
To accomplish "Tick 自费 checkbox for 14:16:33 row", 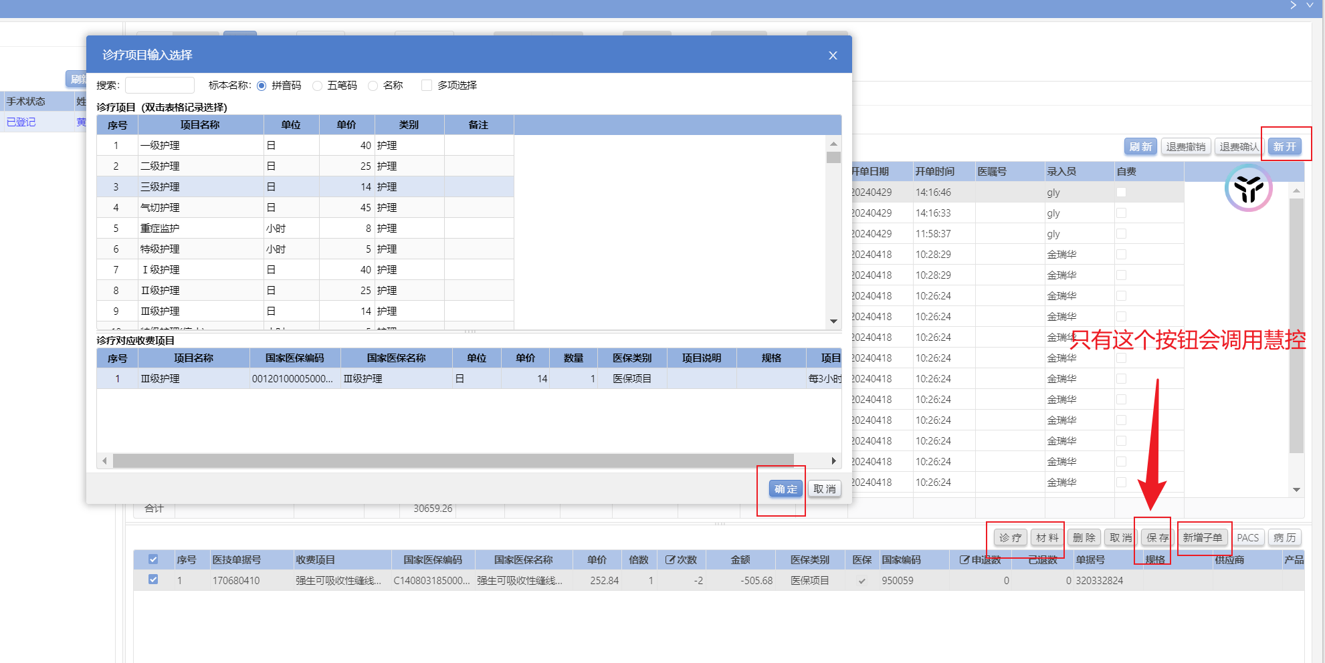I will [1122, 213].
